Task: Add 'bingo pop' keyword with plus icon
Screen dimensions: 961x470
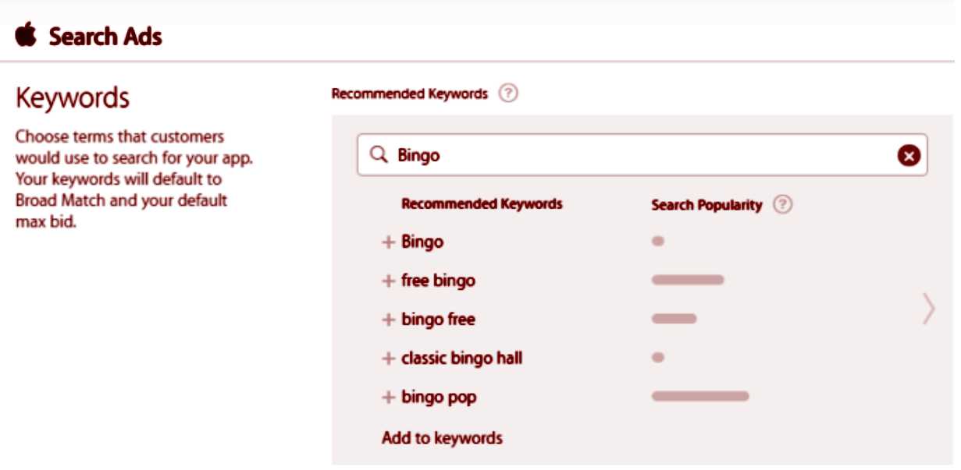Action: (388, 398)
